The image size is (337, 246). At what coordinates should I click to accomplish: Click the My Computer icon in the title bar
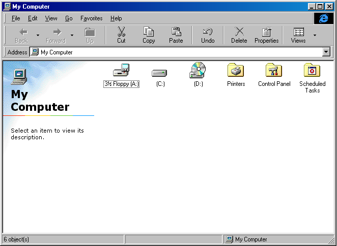click(7, 7)
